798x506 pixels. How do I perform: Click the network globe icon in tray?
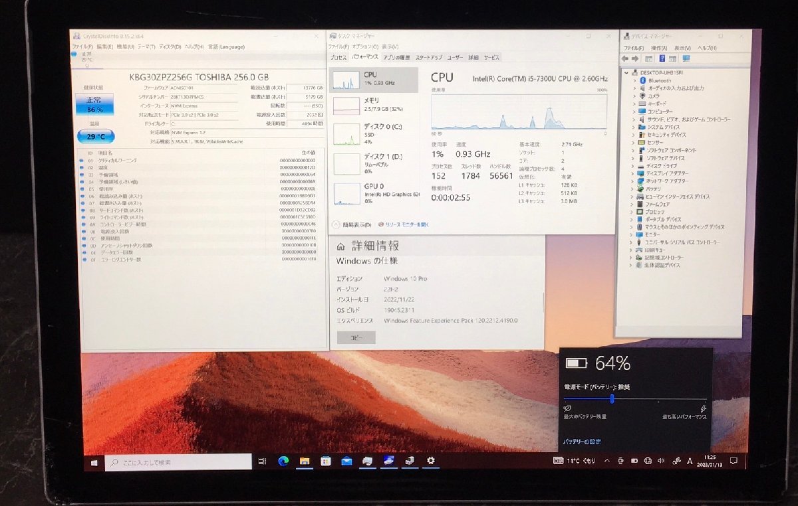point(646,460)
